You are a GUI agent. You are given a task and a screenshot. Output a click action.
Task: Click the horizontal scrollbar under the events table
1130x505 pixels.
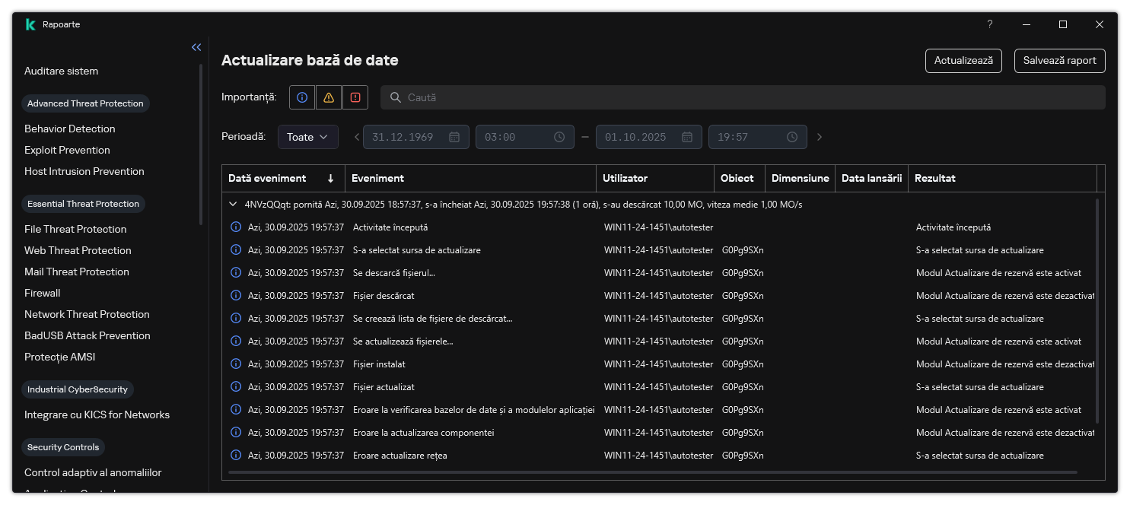(x=652, y=472)
